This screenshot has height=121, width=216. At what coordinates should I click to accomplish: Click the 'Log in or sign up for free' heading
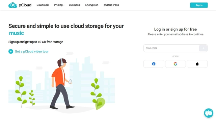(x=175, y=29)
